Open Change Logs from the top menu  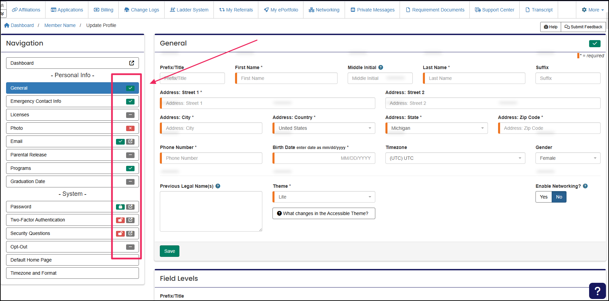tap(142, 10)
